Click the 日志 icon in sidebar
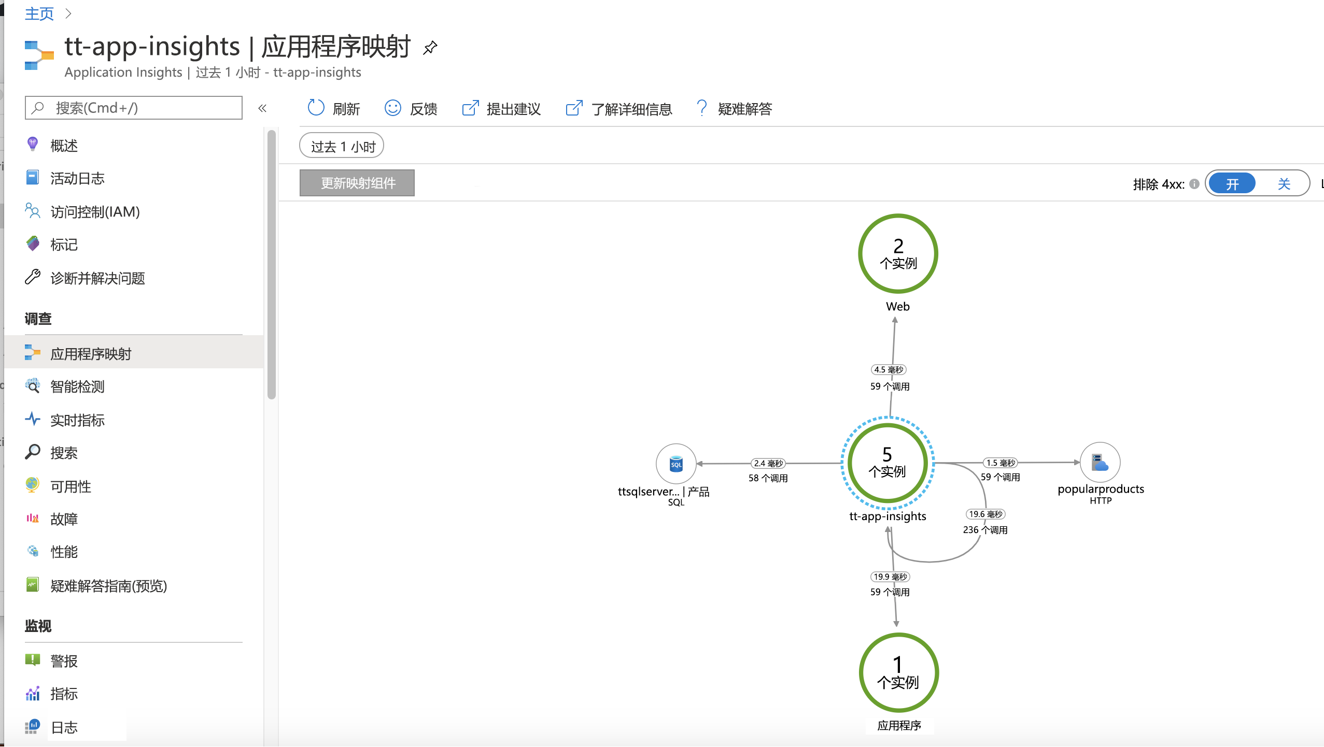This screenshot has height=747, width=1324. click(x=32, y=726)
